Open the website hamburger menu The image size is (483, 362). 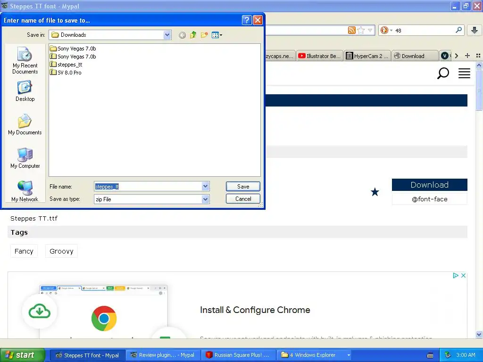point(464,73)
